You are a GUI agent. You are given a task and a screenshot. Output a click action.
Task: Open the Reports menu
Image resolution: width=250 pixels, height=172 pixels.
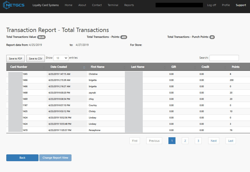click(x=129, y=5)
